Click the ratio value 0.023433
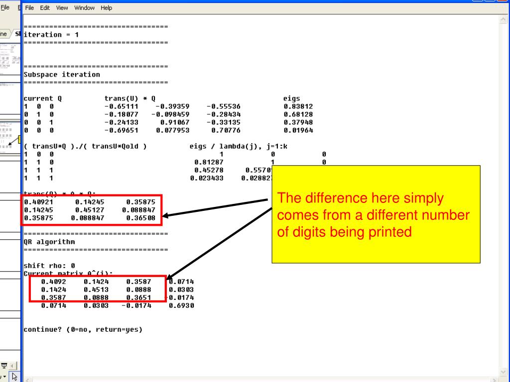510x382 pixels. point(207,178)
